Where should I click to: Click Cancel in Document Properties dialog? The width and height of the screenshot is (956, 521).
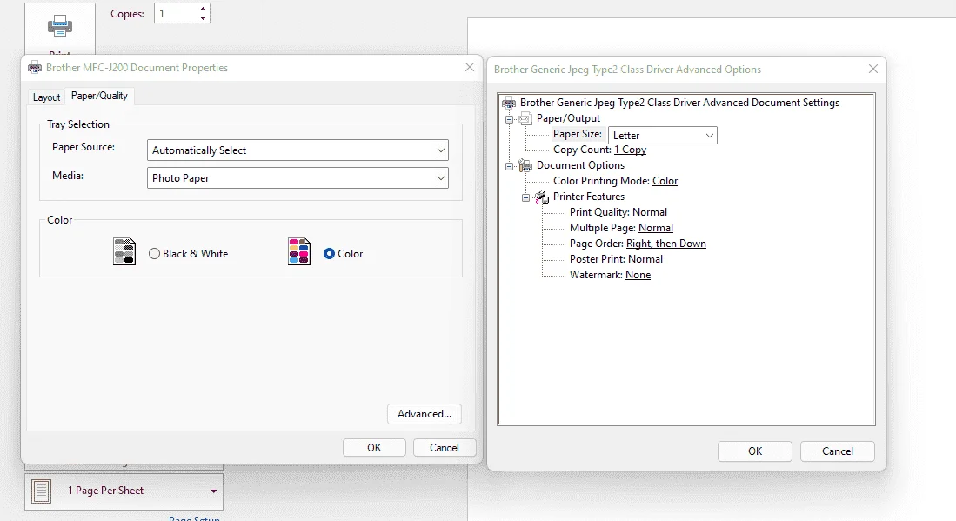445,447
